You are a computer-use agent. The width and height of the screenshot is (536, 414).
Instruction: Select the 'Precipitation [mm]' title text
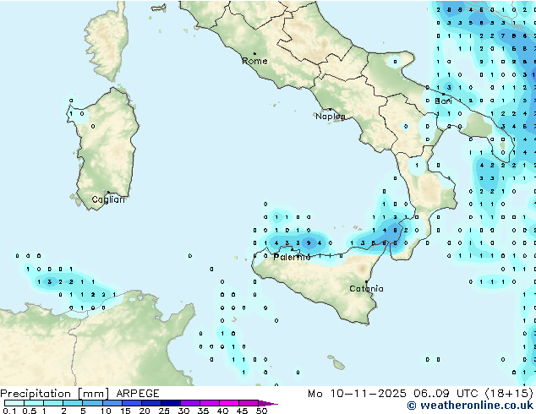pos(55,394)
